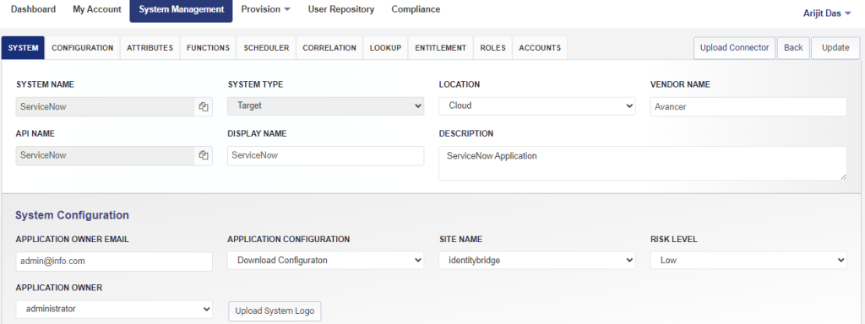Click the Update button

[x=835, y=48]
